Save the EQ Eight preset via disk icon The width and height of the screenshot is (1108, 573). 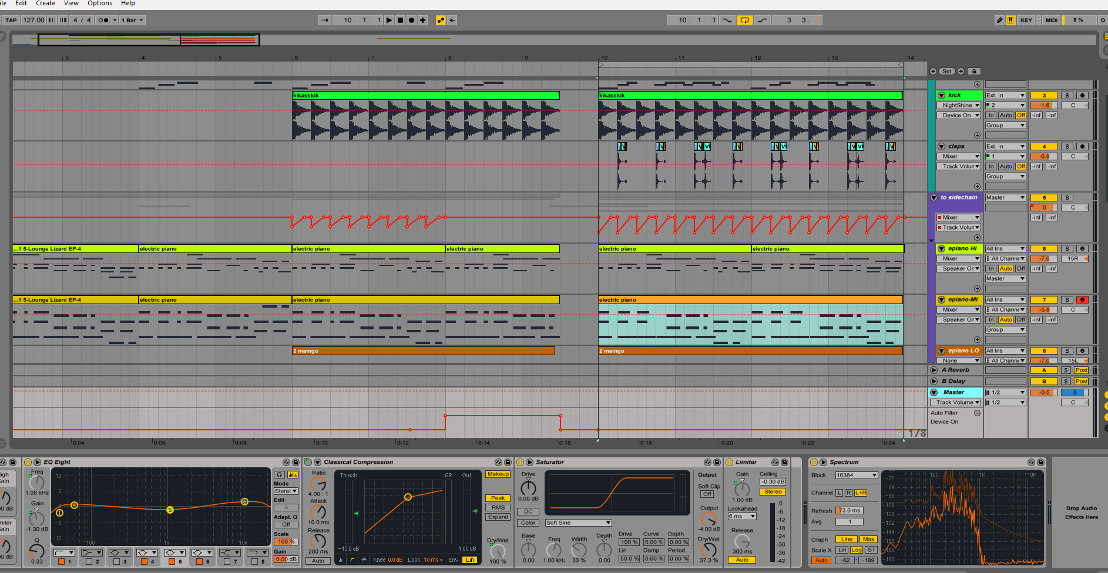click(295, 462)
